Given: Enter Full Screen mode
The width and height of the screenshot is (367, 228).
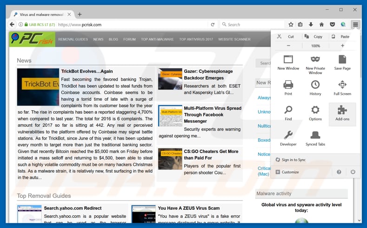Looking at the screenshot, I should click(342, 88).
